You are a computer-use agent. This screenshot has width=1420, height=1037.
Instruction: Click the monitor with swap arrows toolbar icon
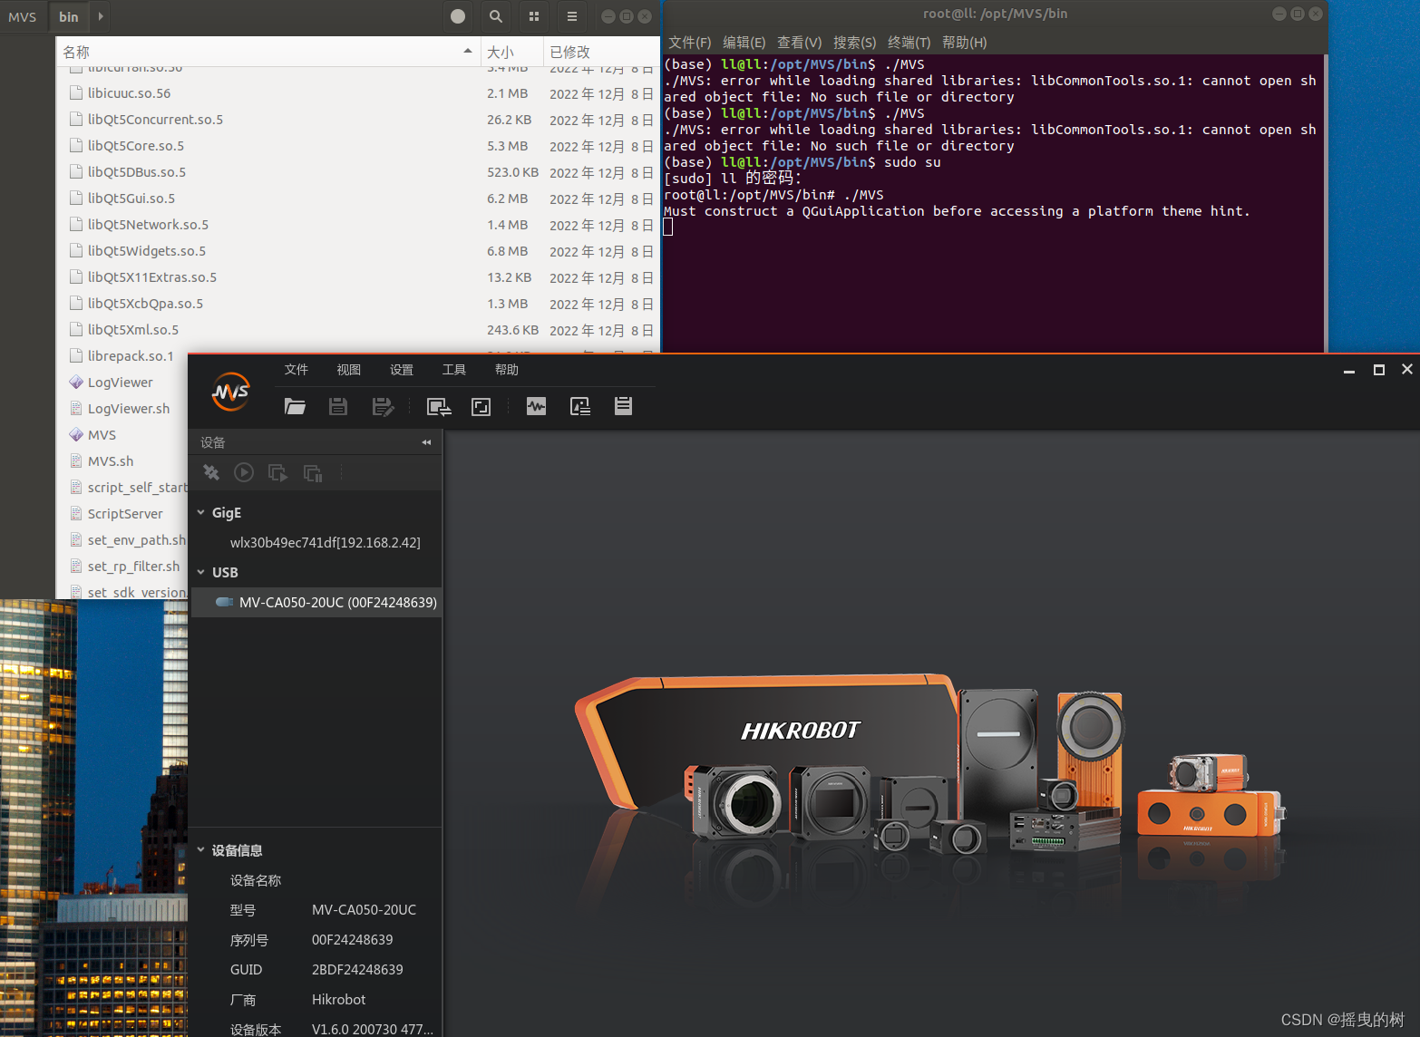coord(439,407)
